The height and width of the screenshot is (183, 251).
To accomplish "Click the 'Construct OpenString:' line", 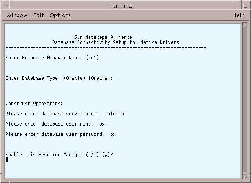I will [34, 104].
